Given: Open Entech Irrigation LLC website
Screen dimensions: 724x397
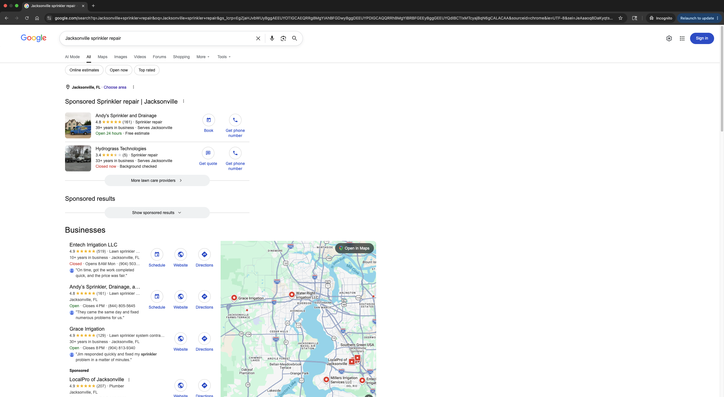Looking at the screenshot, I should click(180, 258).
